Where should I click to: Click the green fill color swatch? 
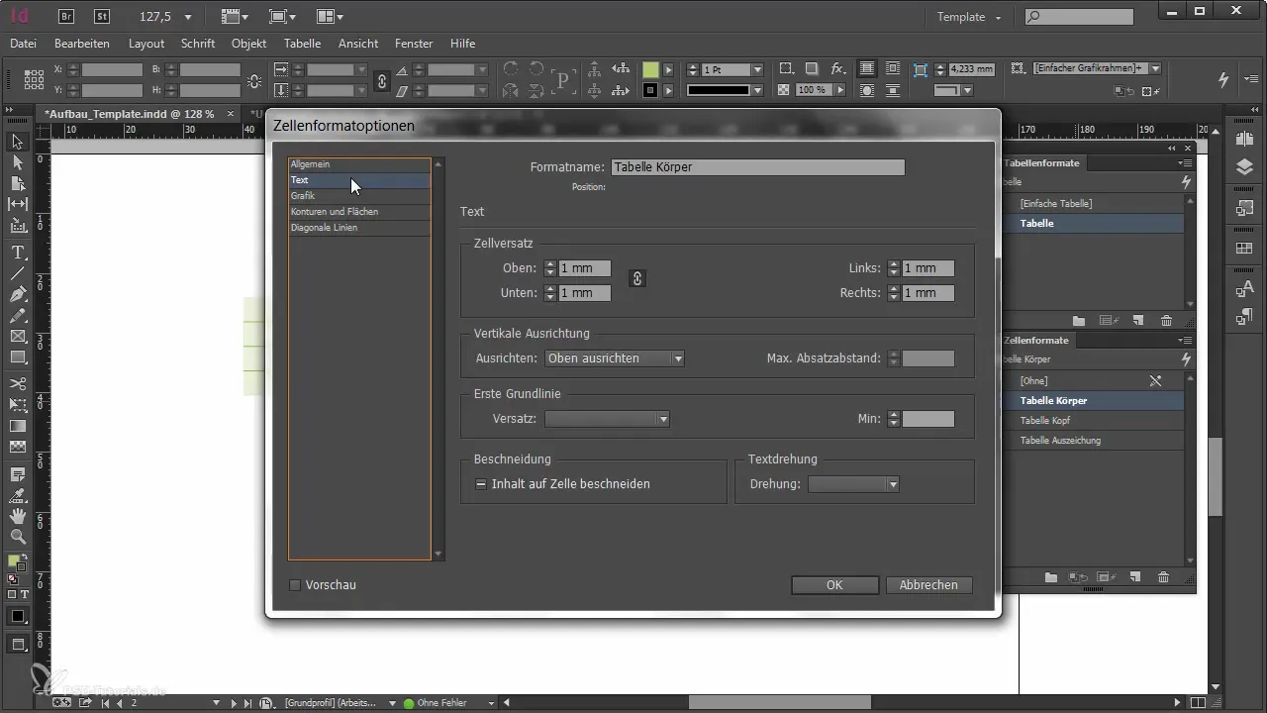pos(650,70)
